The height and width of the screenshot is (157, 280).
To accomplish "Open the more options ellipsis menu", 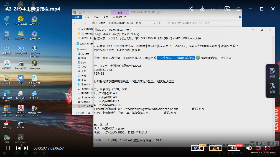I will click(213, 9).
